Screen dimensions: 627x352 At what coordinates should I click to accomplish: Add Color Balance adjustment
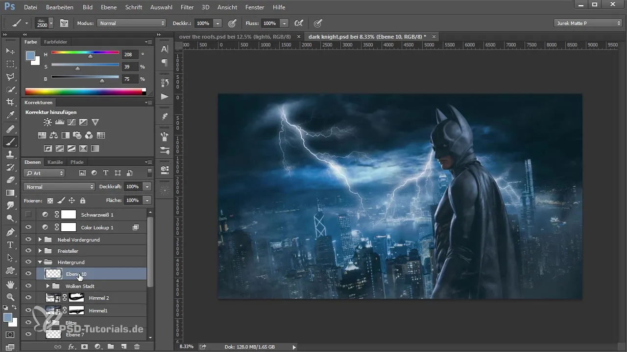click(54, 135)
